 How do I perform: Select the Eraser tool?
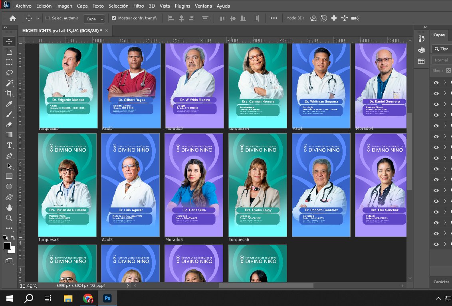pos(9,125)
